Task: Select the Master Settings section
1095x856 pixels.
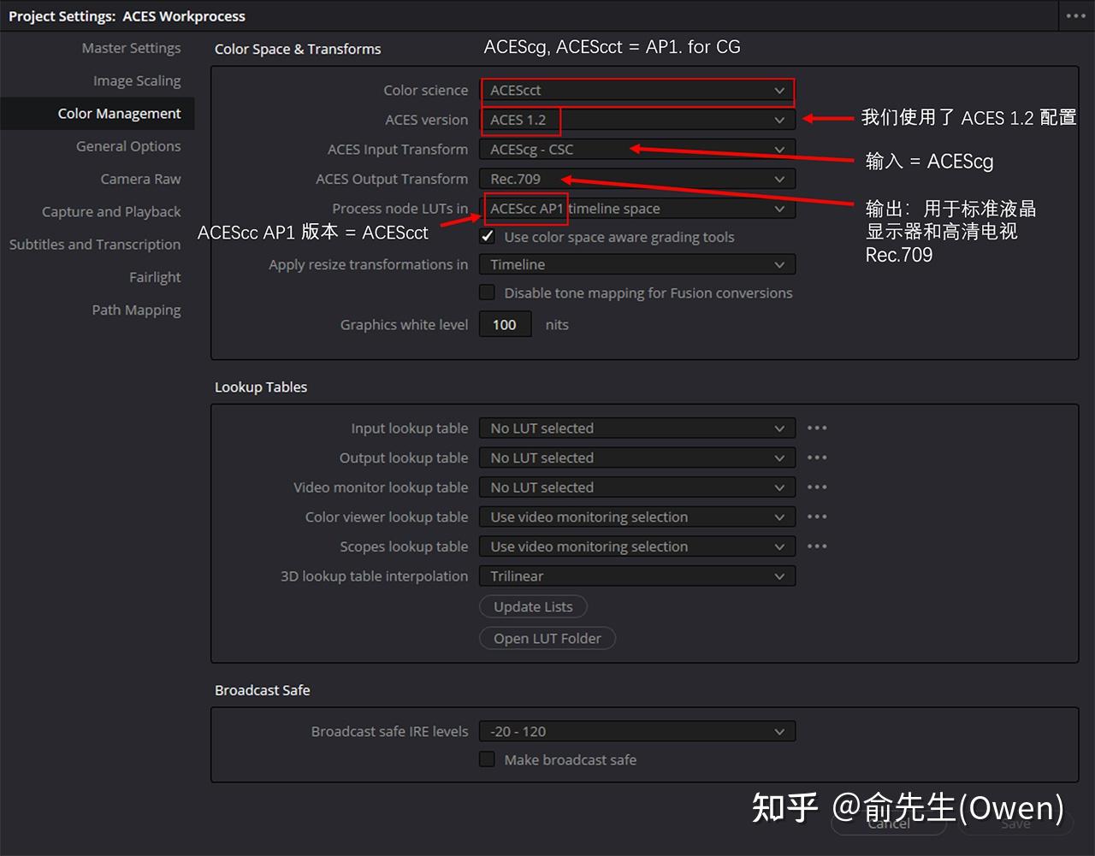Action: pyautogui.click(x=131, y=48)
